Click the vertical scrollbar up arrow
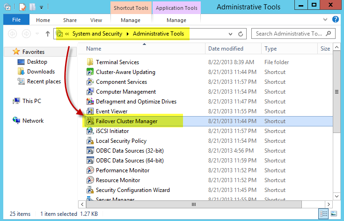Image resolution: width=344 pixels, height=221 pixels. [x=337, y=47]
